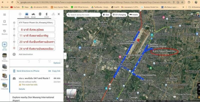Switch to motorcycle travel mode

(33, 14)
